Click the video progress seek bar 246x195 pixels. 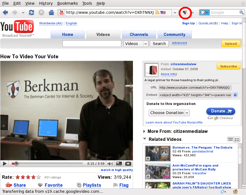point(47,164)
